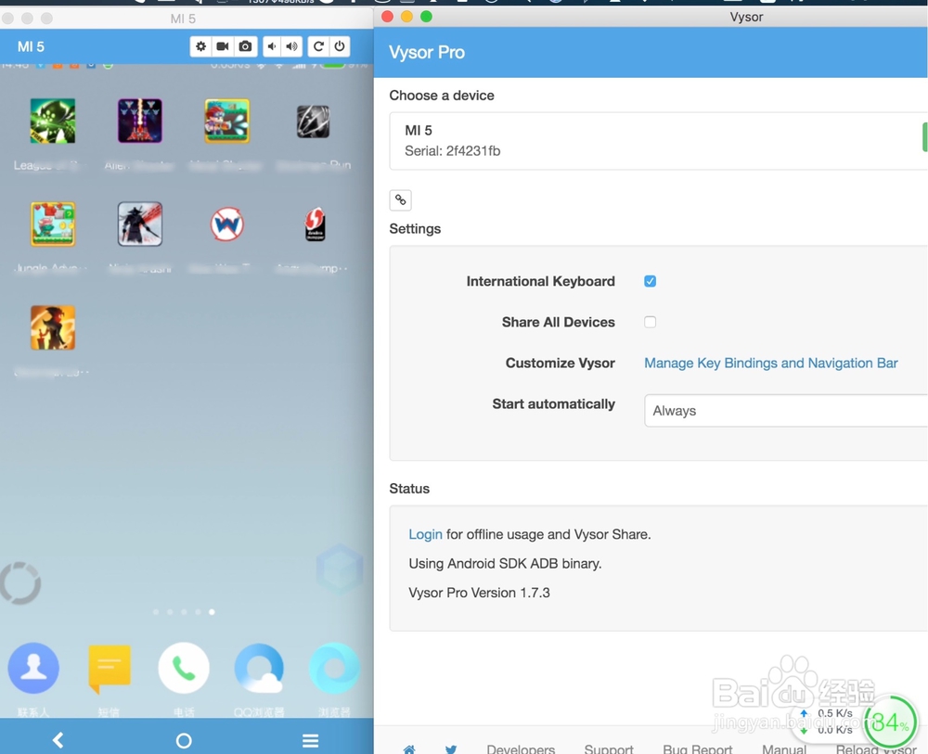The width and height of the screenshot is (928, 754).
Task: Launch the Ninja Arashi game icon
Action: click(x=140, y=224)
